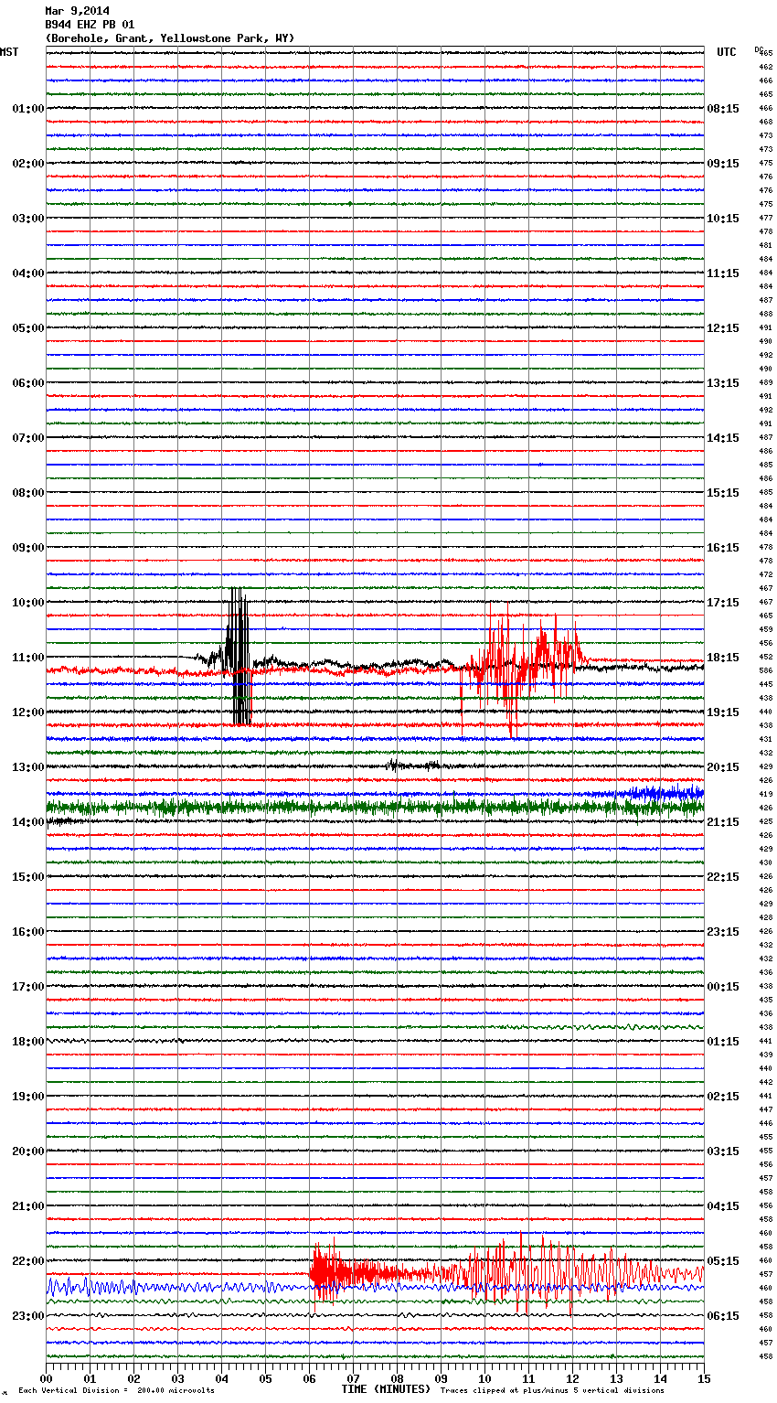This screenshot has width=777, height=1403.
Task: Click the UTC timezone label
Action: point(726,52)
